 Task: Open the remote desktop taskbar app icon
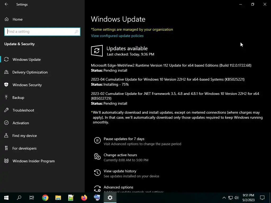point(97,198)
